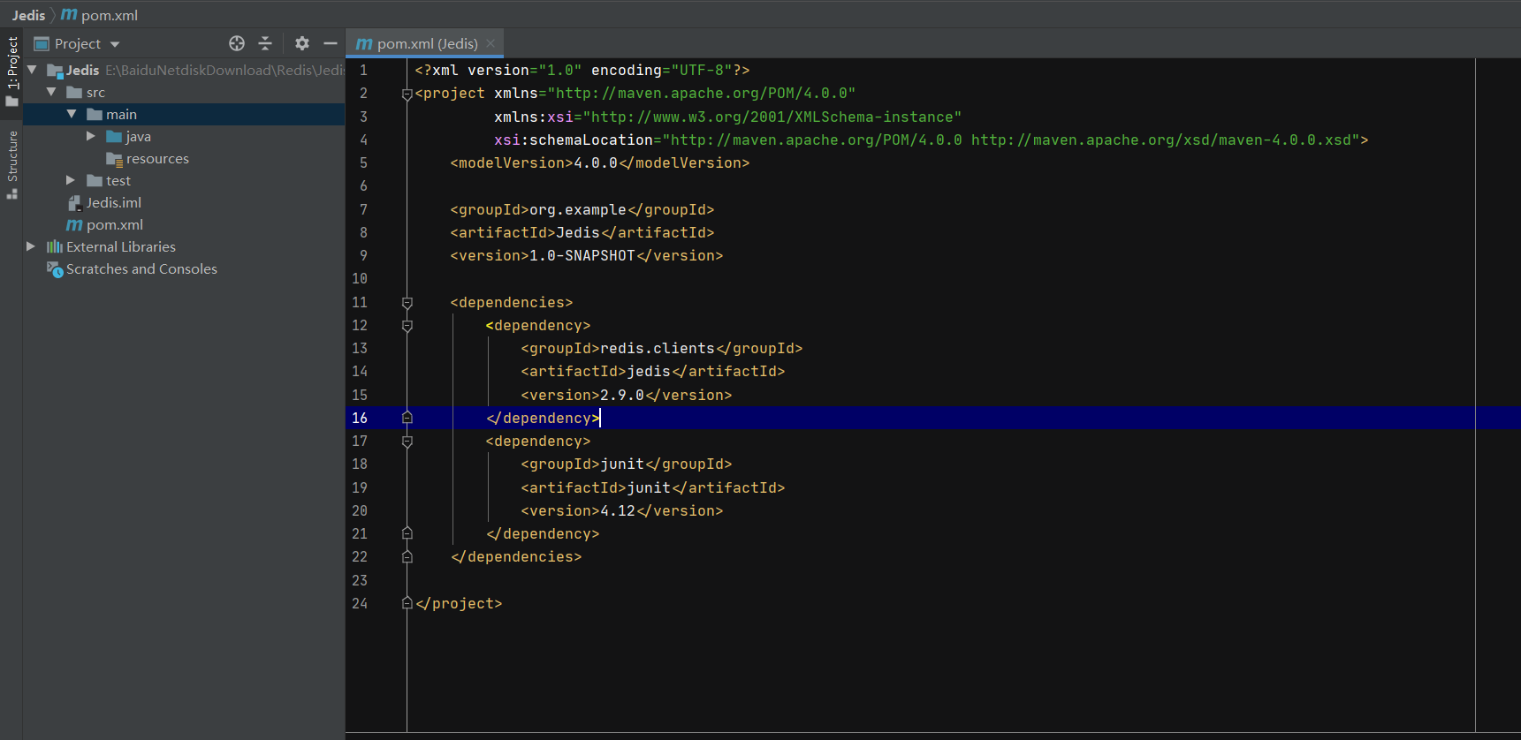The height and width of the screenshot is (740, 1521).
Task: Click the redis.clients groupId text
Action: point(658,348)
